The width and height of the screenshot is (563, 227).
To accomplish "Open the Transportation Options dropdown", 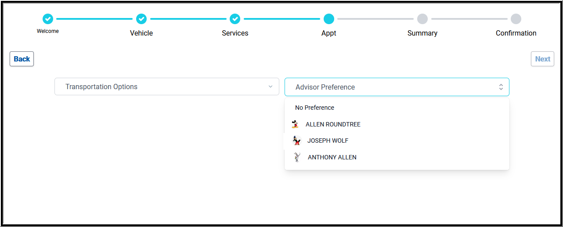I will point(167,86).
